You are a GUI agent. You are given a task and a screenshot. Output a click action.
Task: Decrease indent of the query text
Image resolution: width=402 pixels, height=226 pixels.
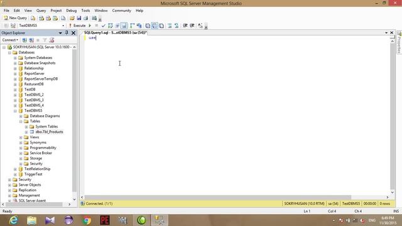coord(185,26)
